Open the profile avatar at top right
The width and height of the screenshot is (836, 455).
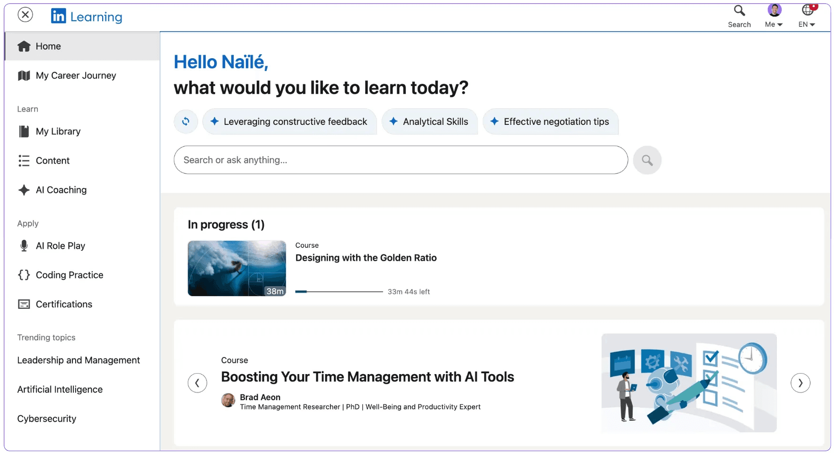point(774,10)
